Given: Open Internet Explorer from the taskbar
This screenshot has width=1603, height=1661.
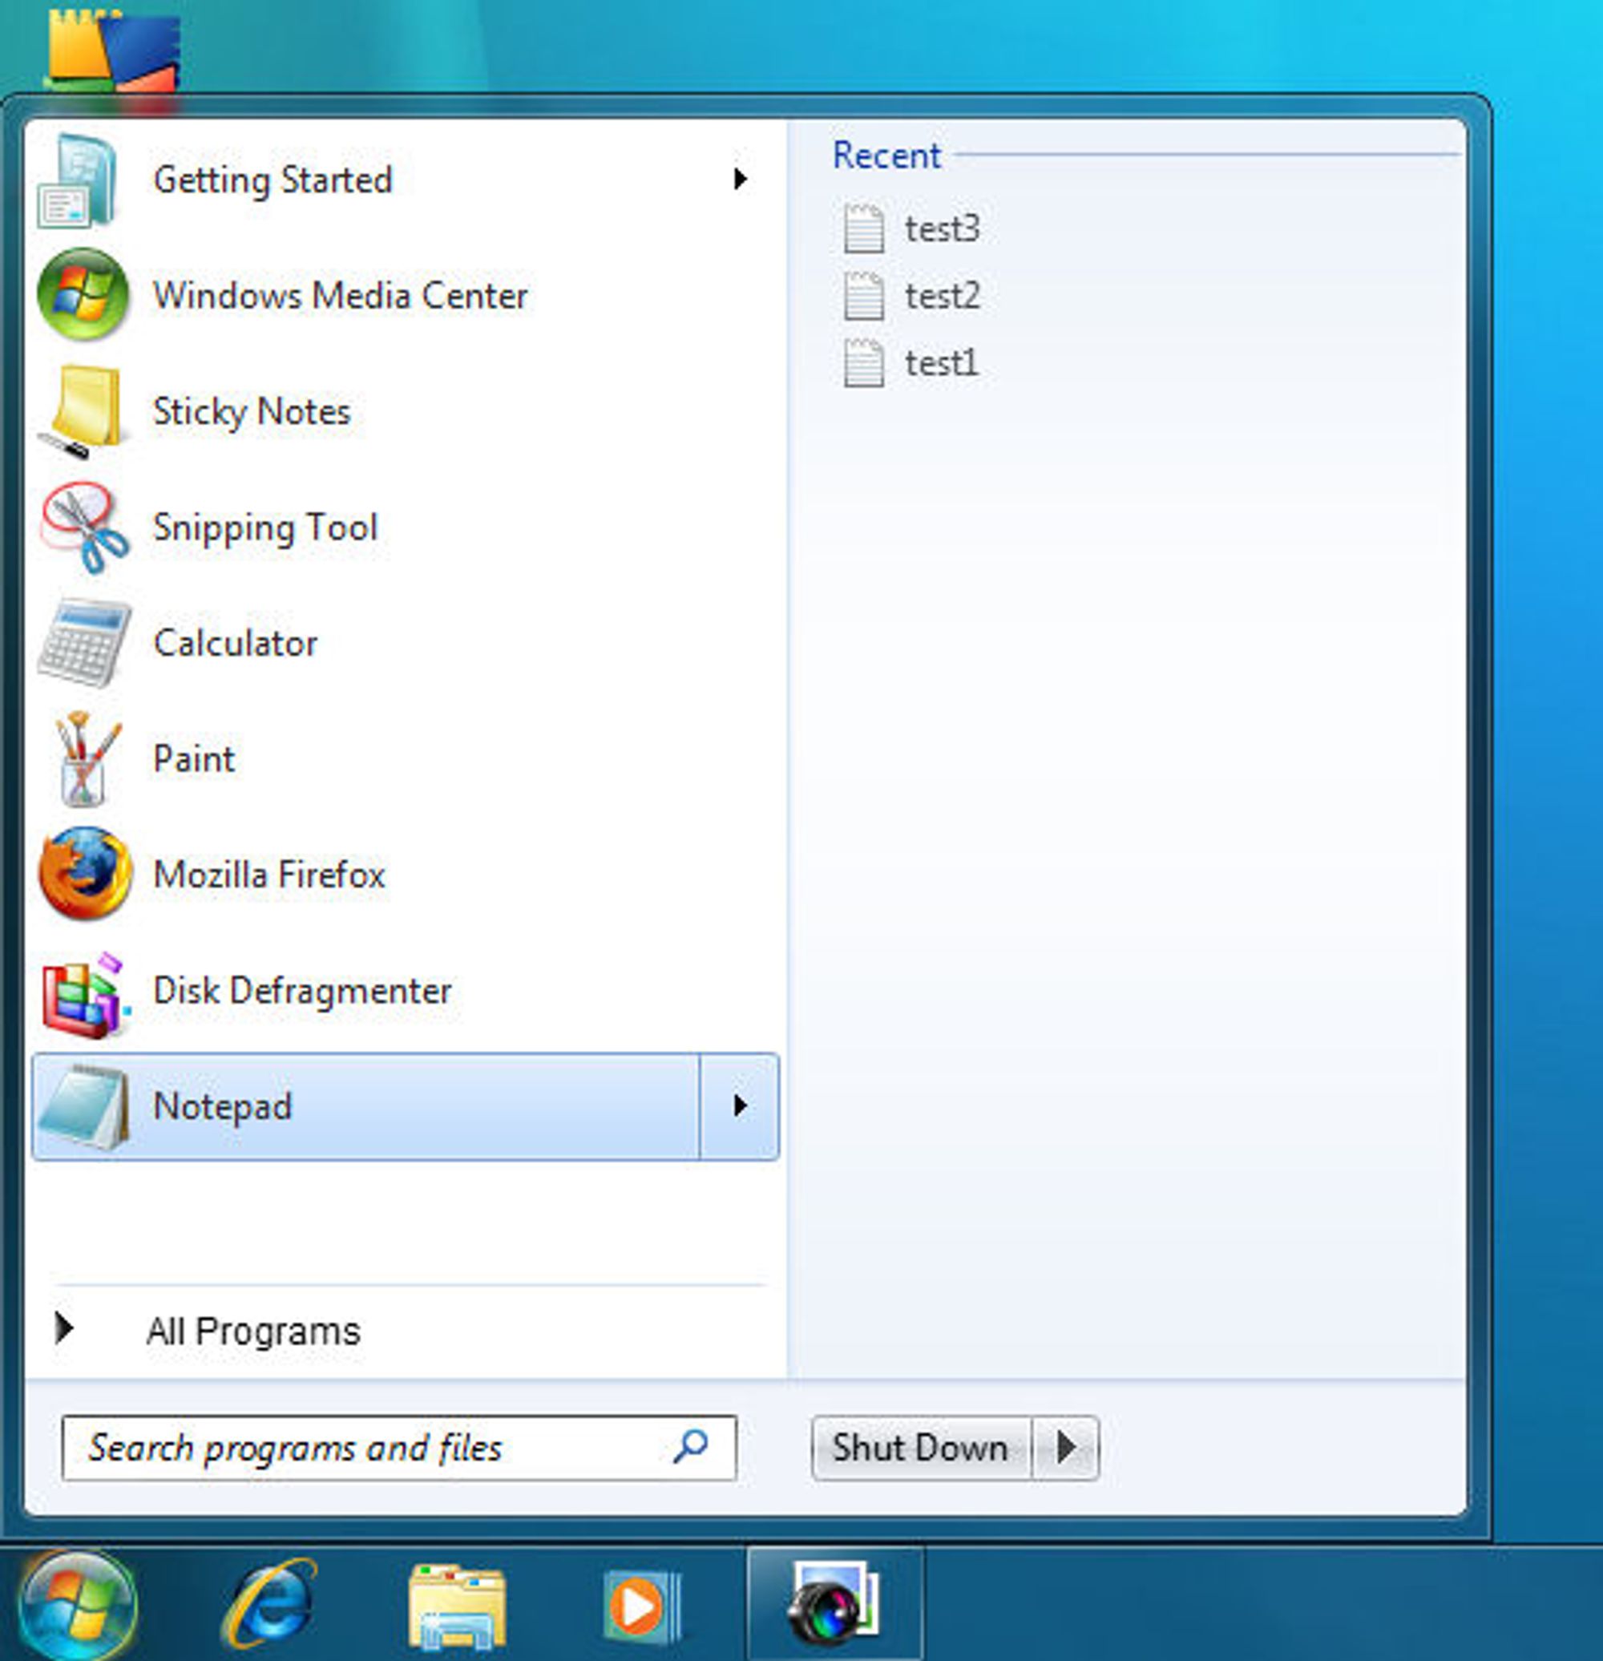Looking at the screenshot, I should click(x=270, y=1603).
